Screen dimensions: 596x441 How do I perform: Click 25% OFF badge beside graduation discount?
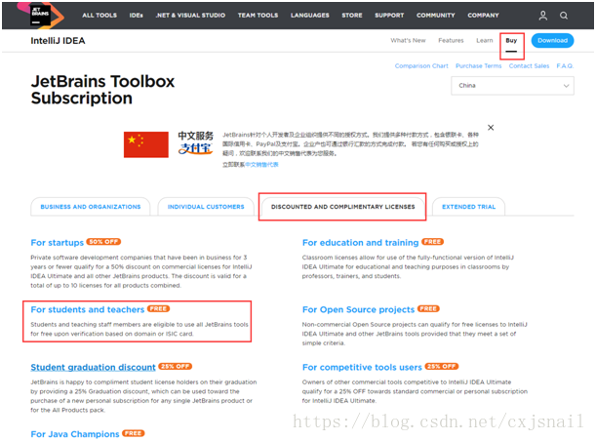176,367
